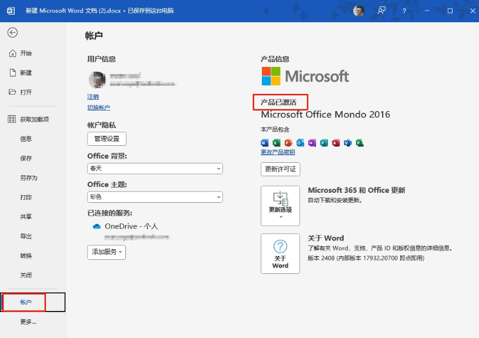Click the green Project product icon
The image size is (479, 338).
pos(360,143)
